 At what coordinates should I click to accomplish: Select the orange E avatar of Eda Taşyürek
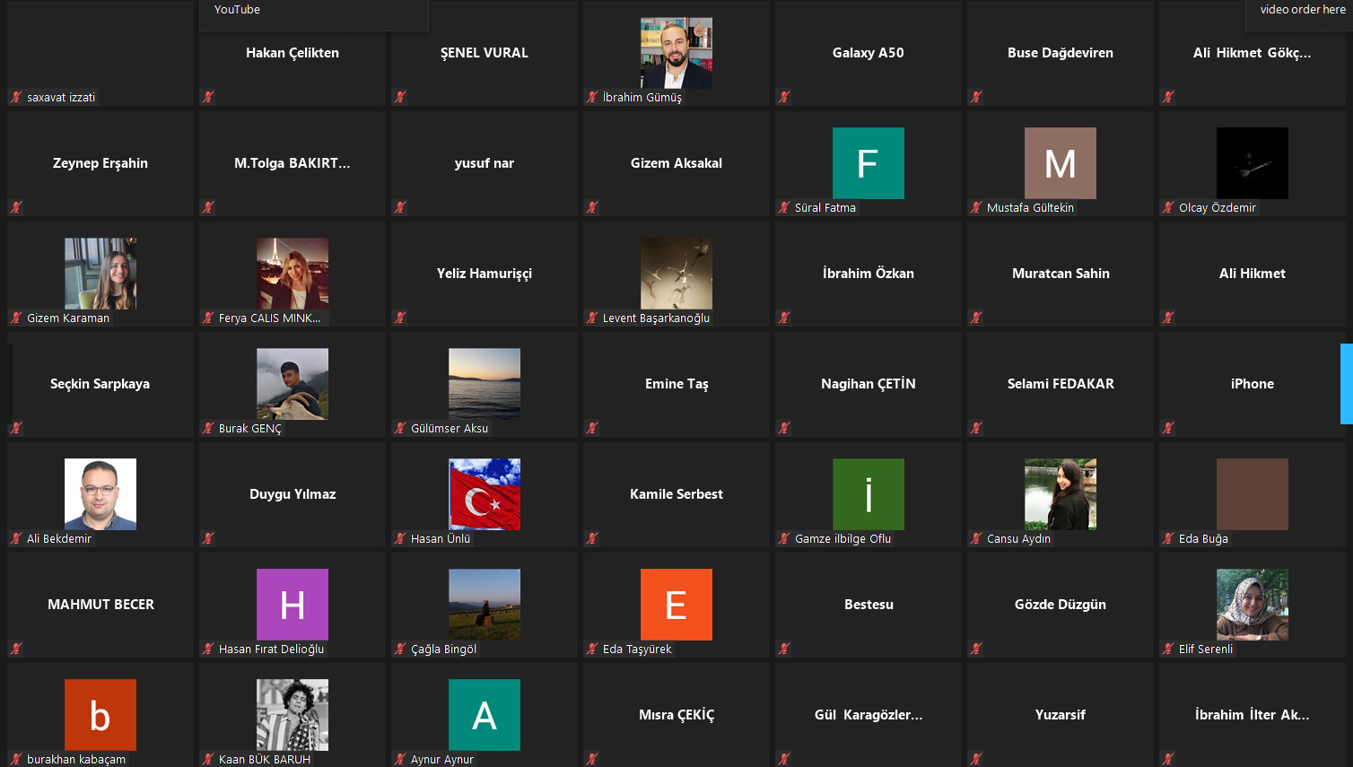pos(676,604)
